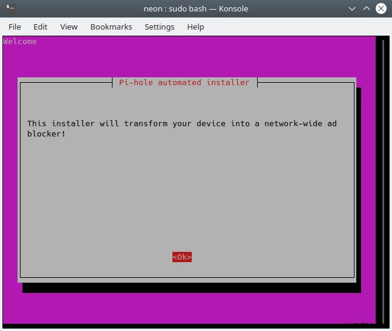Click the 'Pi-hole automated installer' dialog title

tap(184, 82)
